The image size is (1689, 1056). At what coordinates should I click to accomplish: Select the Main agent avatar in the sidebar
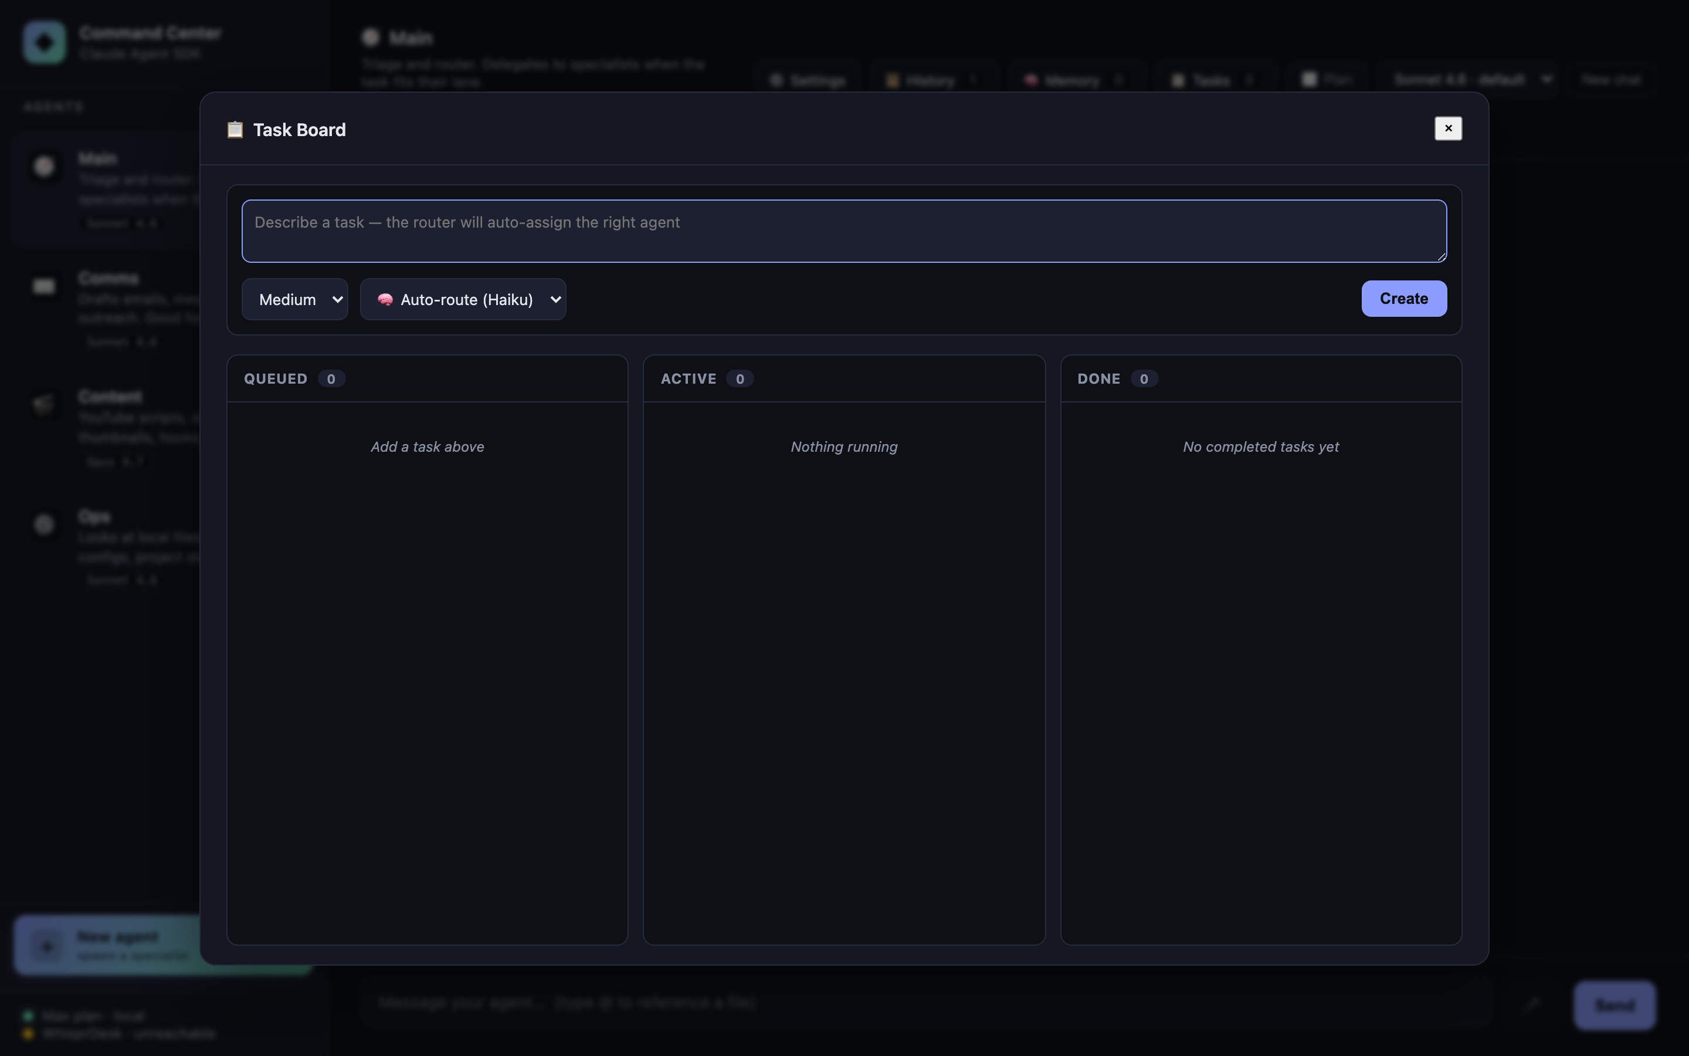coord(43,166)
